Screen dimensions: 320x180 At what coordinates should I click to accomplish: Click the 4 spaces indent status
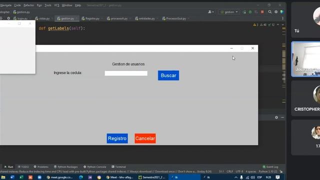point(251,171)
